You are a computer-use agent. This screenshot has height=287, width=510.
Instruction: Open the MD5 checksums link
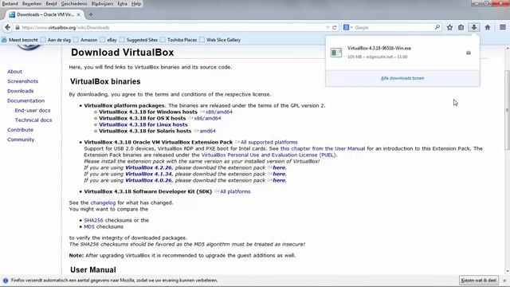coord(89,226)
